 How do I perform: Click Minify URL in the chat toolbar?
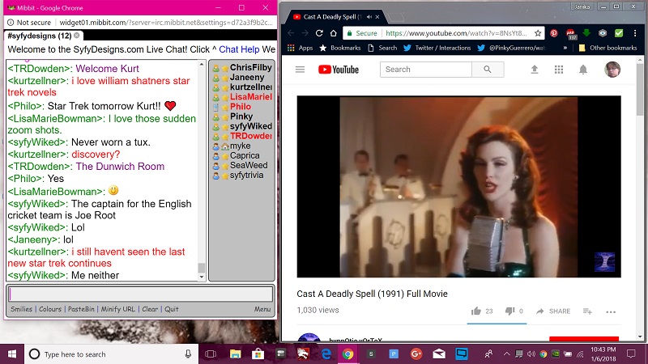(117, 309)
